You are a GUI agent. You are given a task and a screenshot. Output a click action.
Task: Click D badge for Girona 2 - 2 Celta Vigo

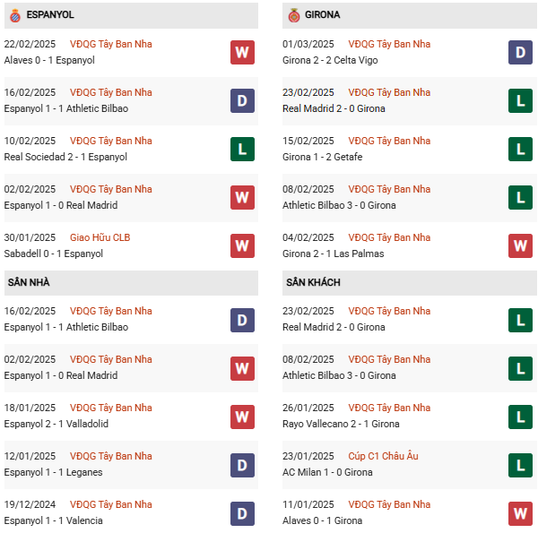point(520,52)
